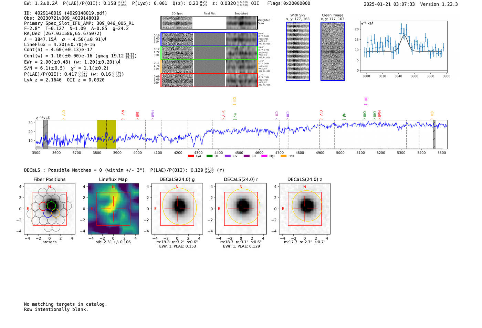Click the yellow highlighted emission line region
Screen dimensions: 482x328
(106, 135)
